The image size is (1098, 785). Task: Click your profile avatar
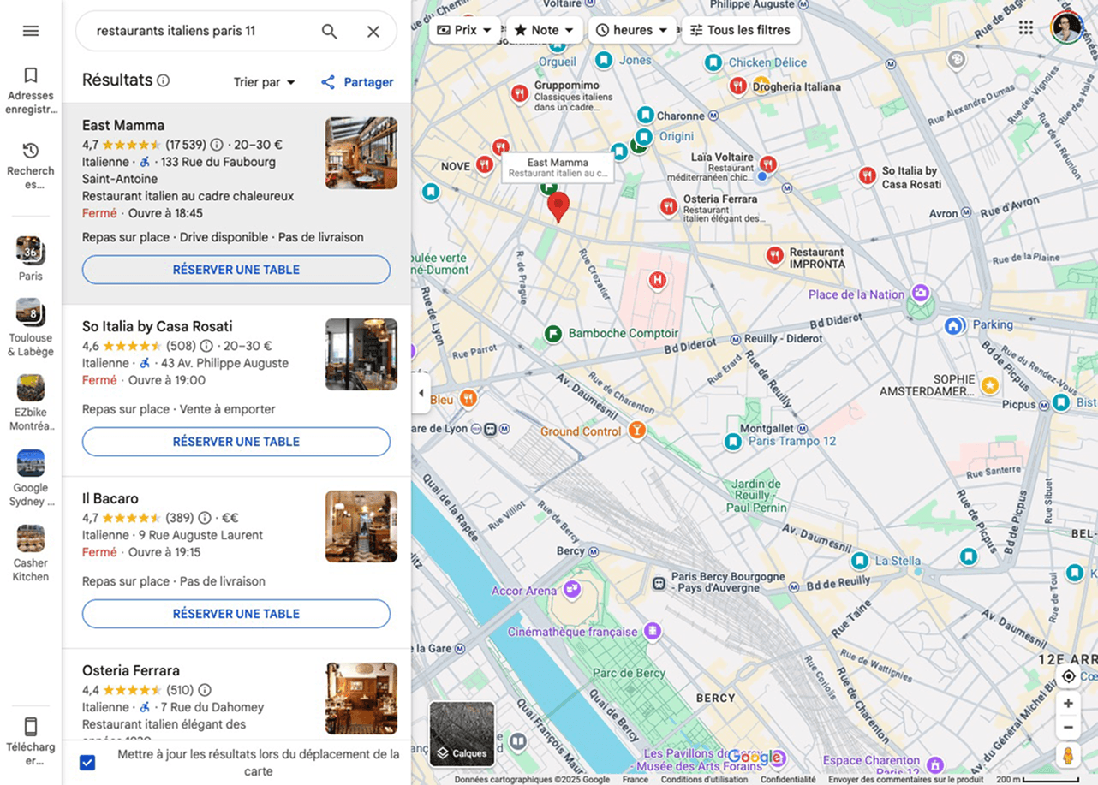(1065, 27)
